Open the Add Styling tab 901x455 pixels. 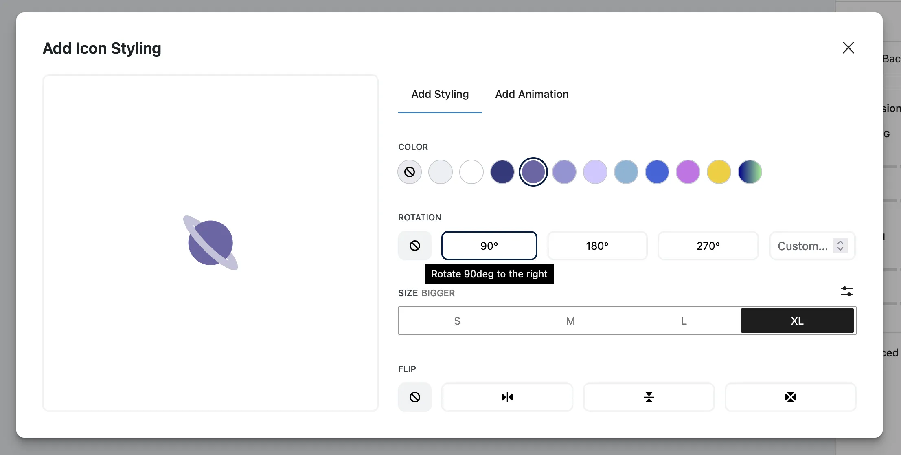[x=440, y=94]
